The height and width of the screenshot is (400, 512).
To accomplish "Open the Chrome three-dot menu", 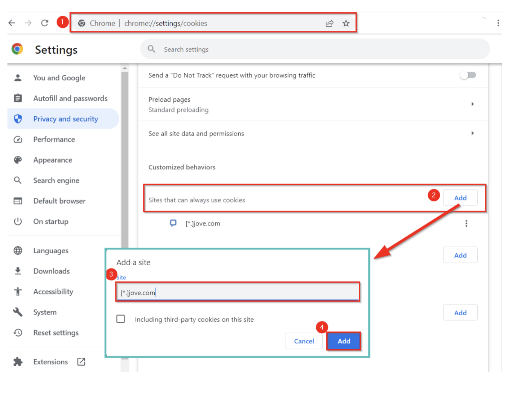I will 498,23.
